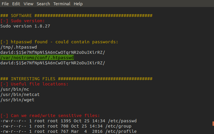Open the Terminal menu

click(x=62, y=4)
